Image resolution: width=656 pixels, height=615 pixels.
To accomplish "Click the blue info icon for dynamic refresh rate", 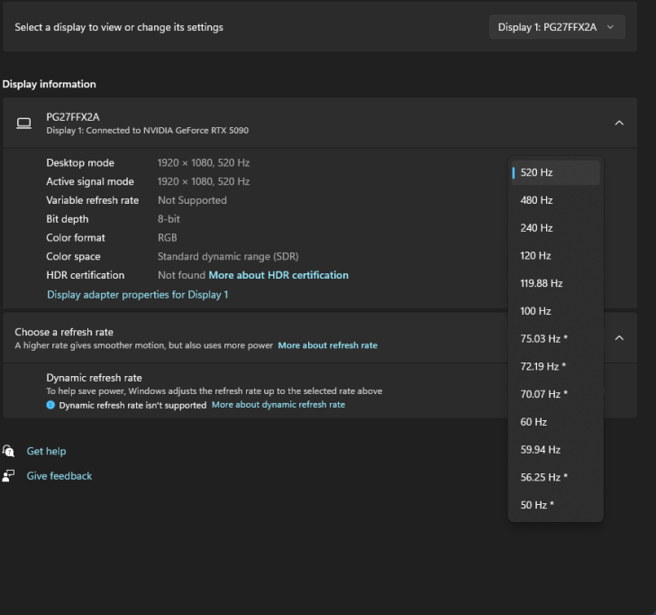I will [x=50, y=405].
